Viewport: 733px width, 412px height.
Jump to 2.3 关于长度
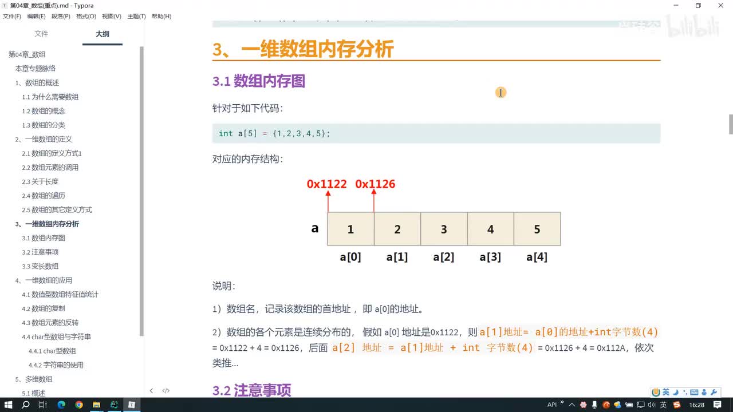40,181
